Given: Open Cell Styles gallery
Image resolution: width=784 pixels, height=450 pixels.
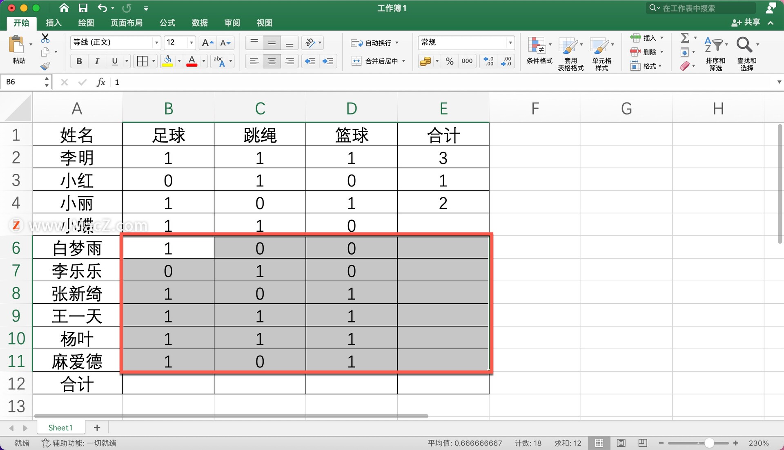Looking at the screenshot, I should (599, 46).
